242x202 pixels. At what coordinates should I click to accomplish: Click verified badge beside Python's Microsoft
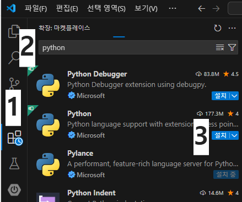point(72,135)
